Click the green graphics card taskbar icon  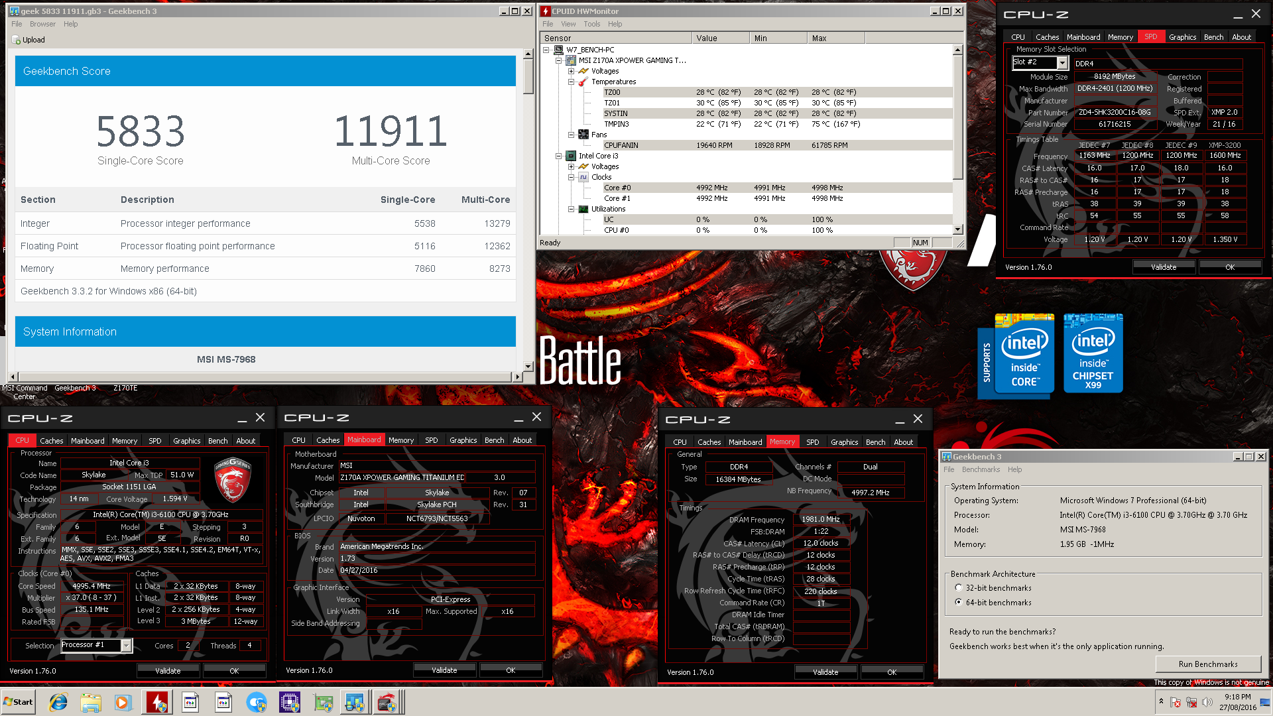click(x=323, y=702)
